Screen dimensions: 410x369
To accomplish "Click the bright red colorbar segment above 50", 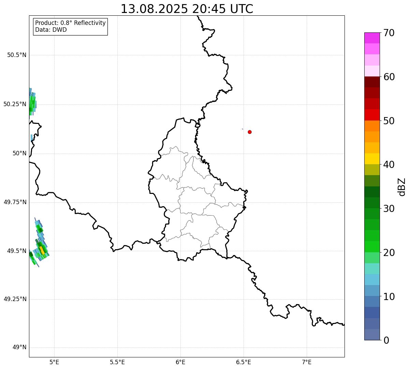I will (x=372, y=115).
